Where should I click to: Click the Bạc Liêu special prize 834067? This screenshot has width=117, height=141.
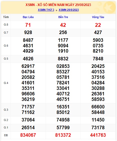(28, 135)
